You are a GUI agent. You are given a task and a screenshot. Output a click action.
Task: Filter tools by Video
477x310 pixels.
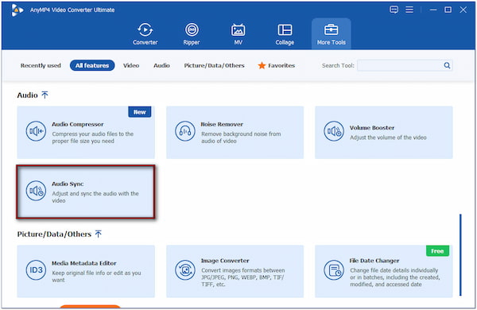[x=131, y=65]
